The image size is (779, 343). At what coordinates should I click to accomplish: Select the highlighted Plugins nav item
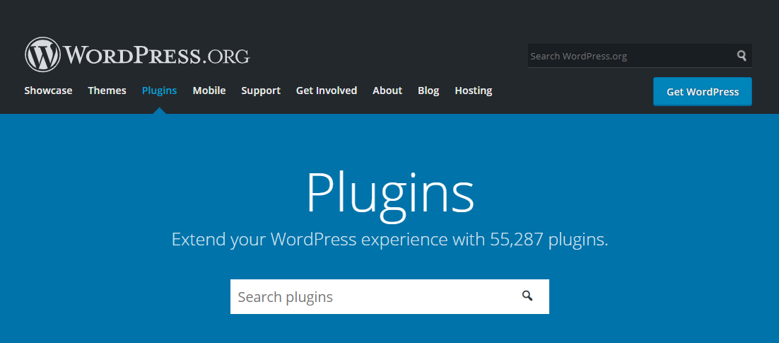[x=159, y=91]
